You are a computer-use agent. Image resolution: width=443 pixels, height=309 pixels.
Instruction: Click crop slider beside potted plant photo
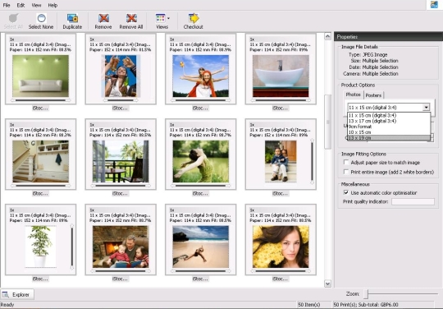click(x=72, y=247)
